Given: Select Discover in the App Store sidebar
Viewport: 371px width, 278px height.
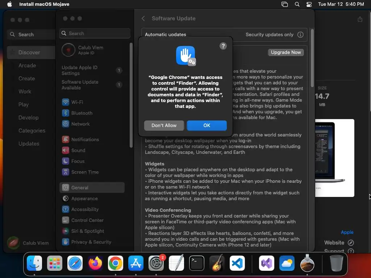Looking at the screenshot, I should 31,52.
